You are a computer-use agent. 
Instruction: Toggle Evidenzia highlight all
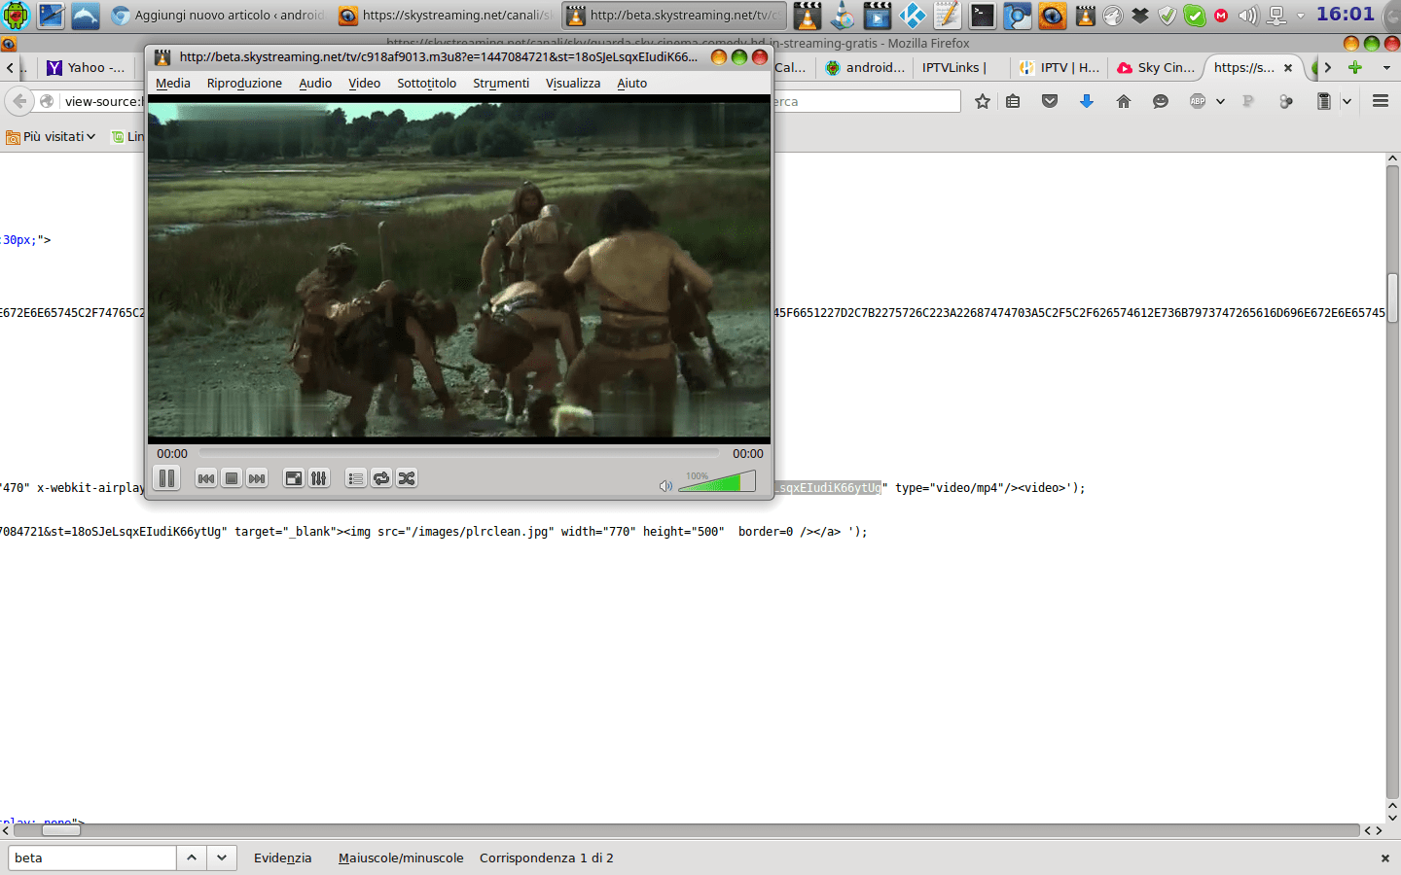(282, 857)
